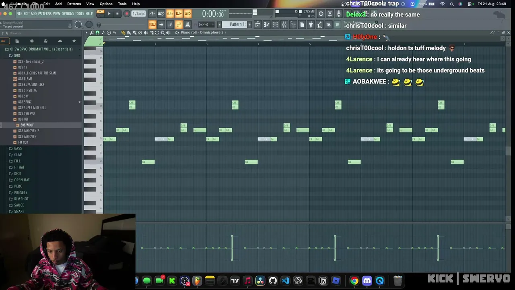Image resolution: width=515 pixels, height=290 pixels.
Task: Adjust the main volume knob
Action: click(78, 25)
